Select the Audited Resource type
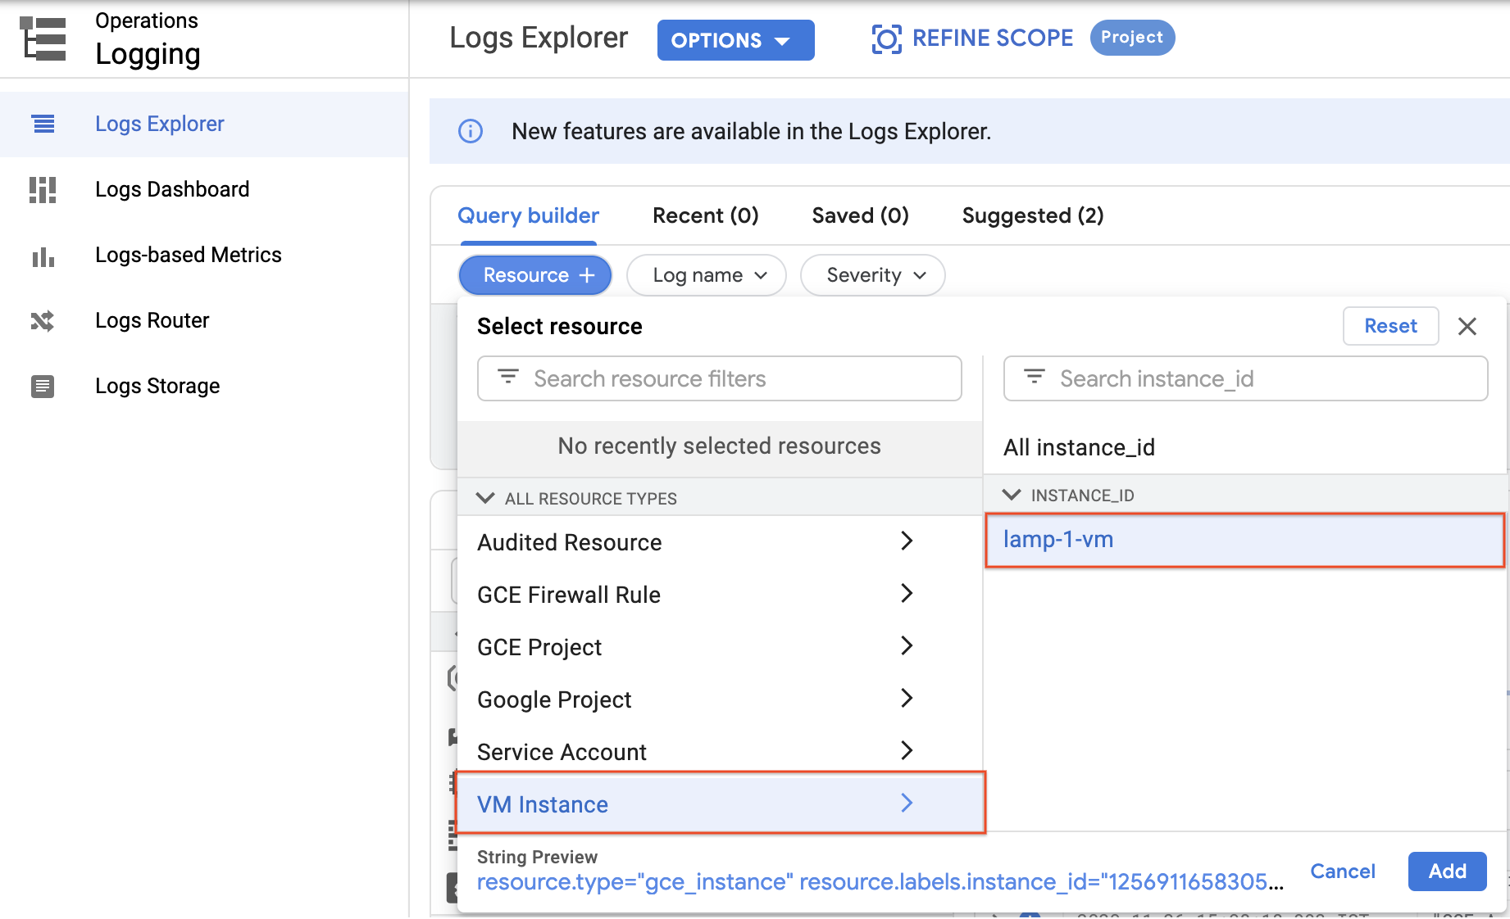This screenshot has width=1510, height=919. pos(720,542)
